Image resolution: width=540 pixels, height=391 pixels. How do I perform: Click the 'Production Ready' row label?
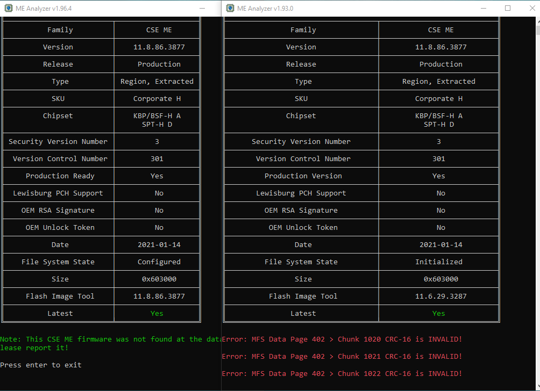(60, 176)
